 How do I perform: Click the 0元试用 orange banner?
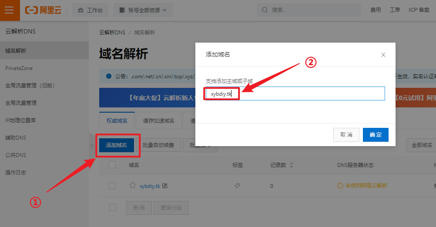coord(416,98)
